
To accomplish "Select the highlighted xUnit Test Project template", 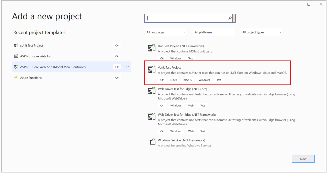I will tap(217, 73).
